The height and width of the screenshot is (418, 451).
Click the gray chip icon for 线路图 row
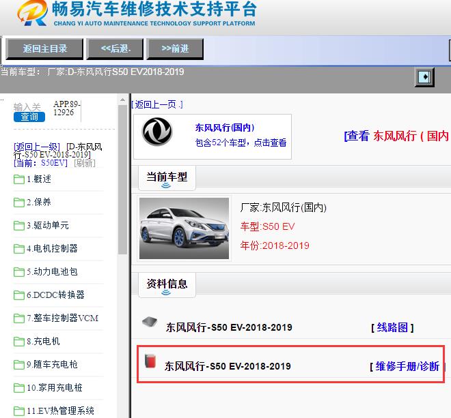pyautogui.click(x=150, y=322)
